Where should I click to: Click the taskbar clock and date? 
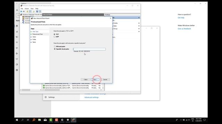[x=198, y=120]
